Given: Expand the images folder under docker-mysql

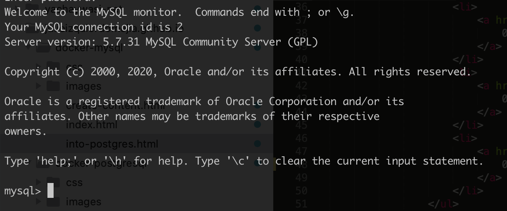Looking at the screenshot, I should [x=39, y=86].
